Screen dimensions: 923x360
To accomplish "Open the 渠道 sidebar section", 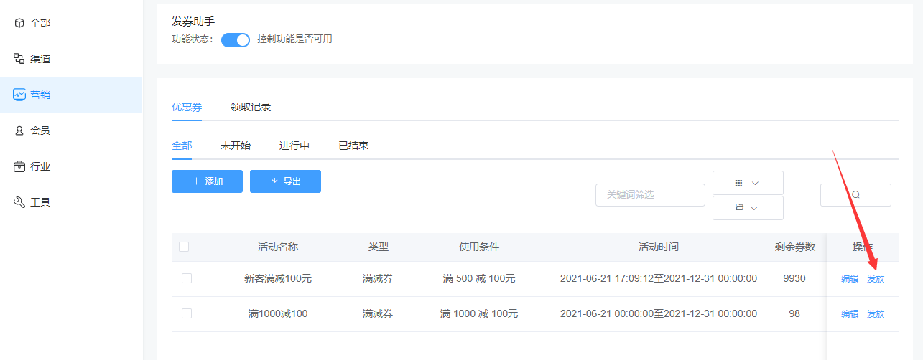I will 72,59.
